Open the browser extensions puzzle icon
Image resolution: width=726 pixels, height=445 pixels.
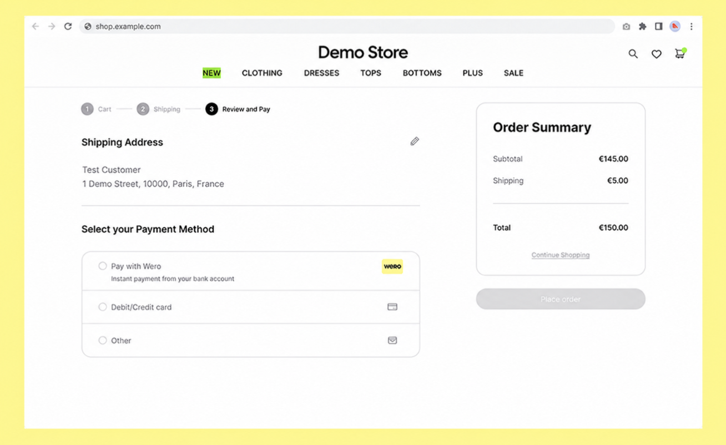click(642, 26)
